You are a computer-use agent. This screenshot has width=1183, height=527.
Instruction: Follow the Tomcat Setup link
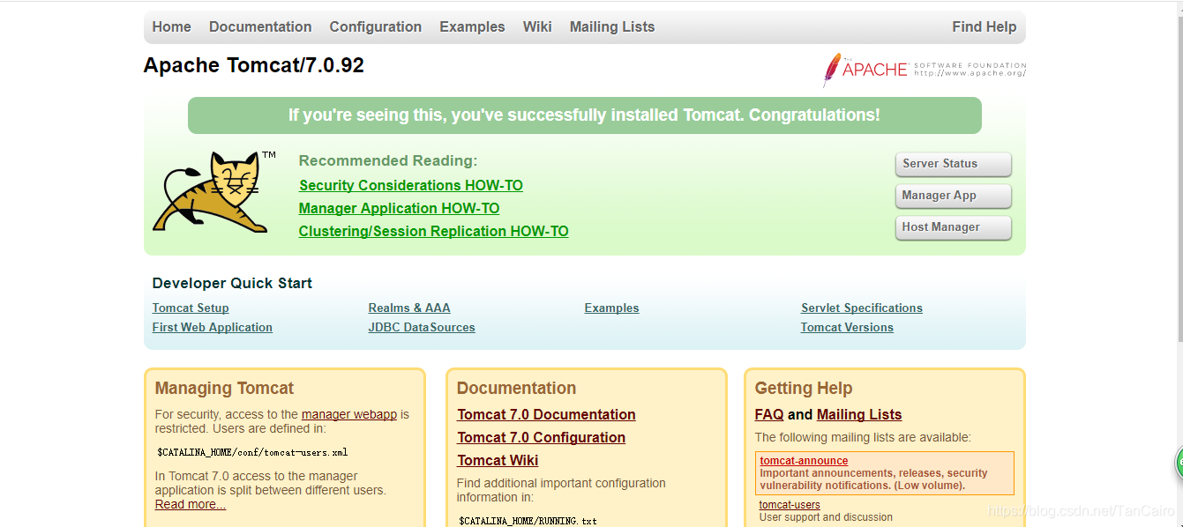(x=191, y=308)
